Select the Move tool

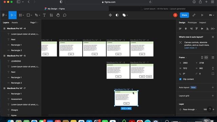tap(12, 15)
